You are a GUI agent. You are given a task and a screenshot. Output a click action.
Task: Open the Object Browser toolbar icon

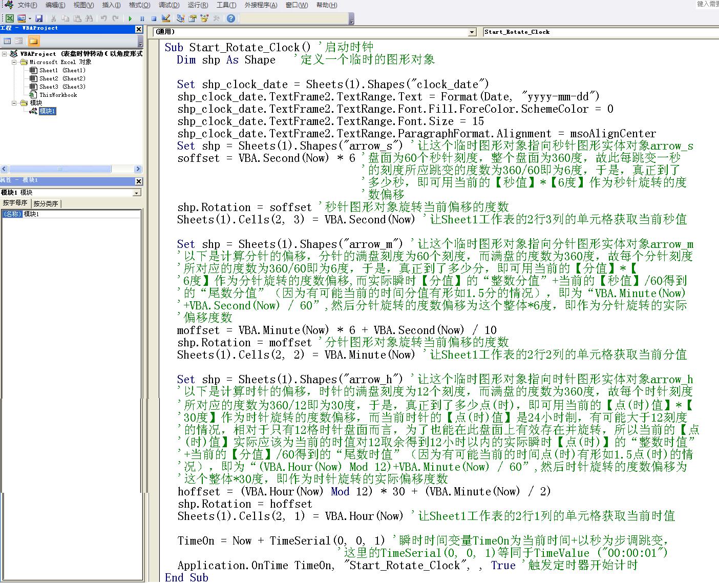point(204,18)
